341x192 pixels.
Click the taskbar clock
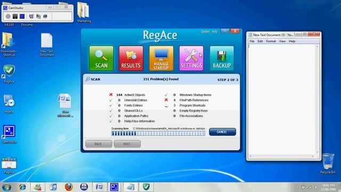pyautogui.click(x=329, y=187)
